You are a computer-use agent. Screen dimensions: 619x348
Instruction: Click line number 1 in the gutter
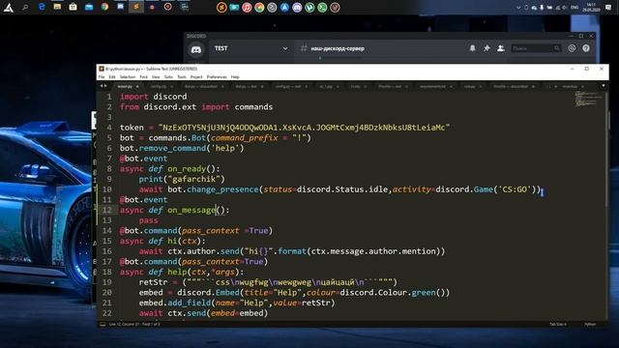pos(109,97)
